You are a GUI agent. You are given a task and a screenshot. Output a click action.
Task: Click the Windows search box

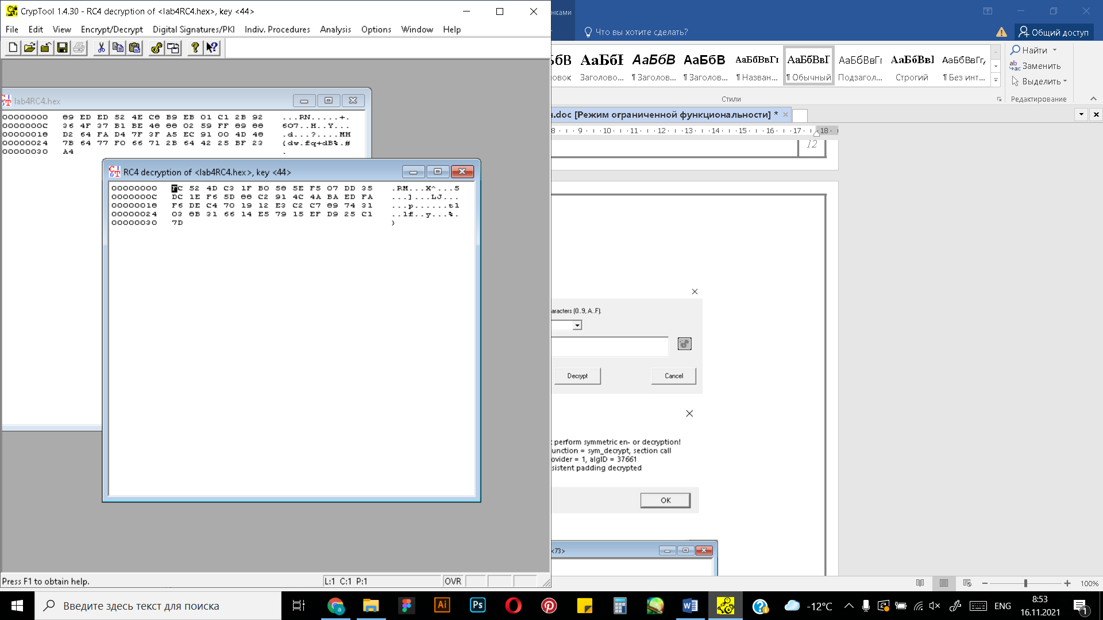[x=158, y=606]
